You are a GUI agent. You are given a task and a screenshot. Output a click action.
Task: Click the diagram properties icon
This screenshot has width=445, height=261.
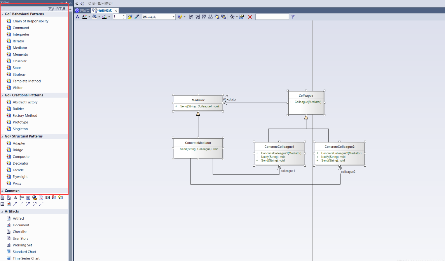[242, 17]
